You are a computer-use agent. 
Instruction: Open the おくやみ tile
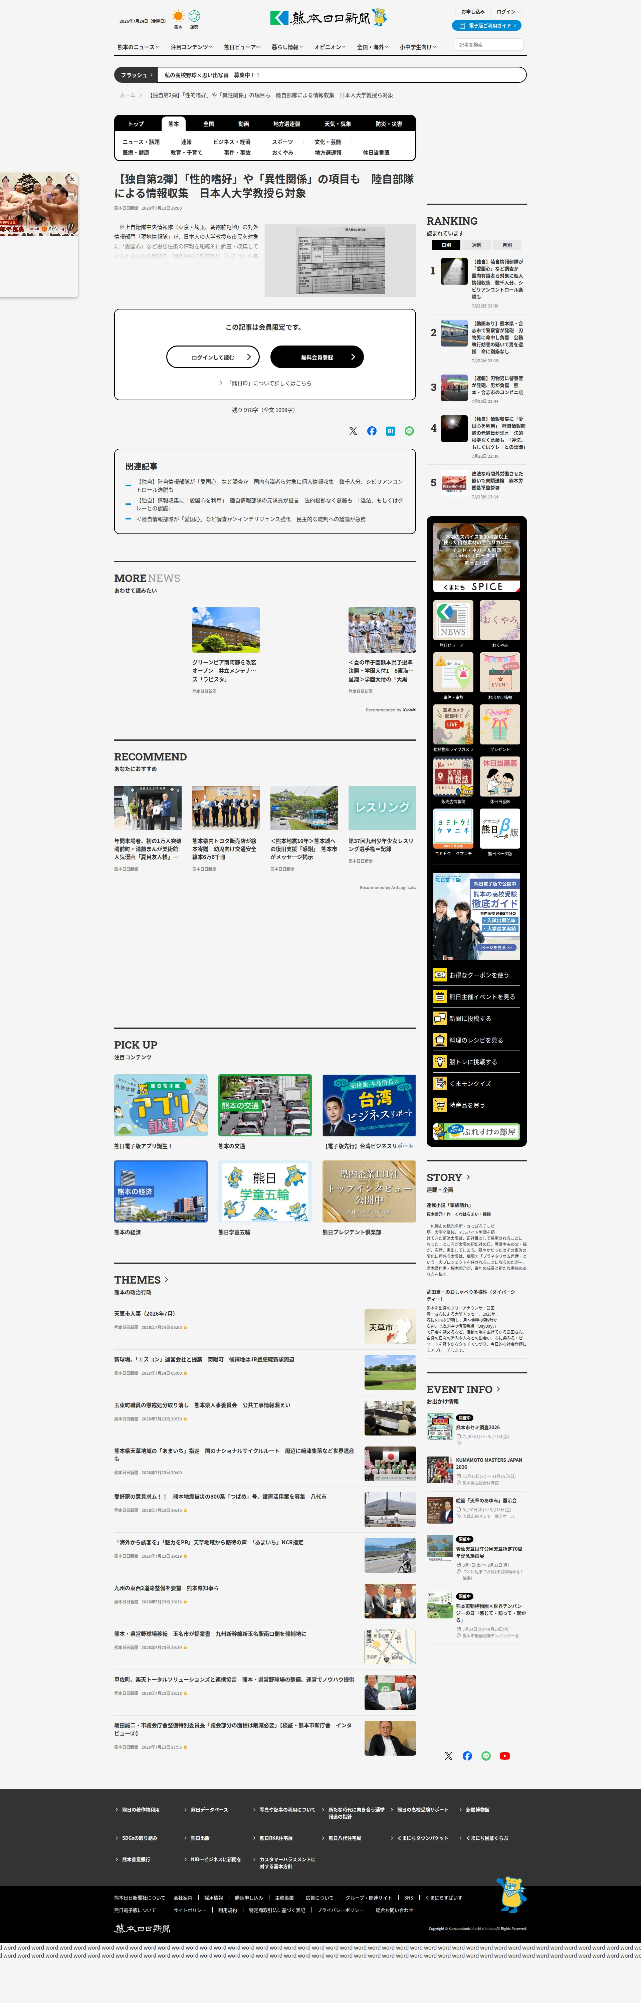(x=500, y=621)
